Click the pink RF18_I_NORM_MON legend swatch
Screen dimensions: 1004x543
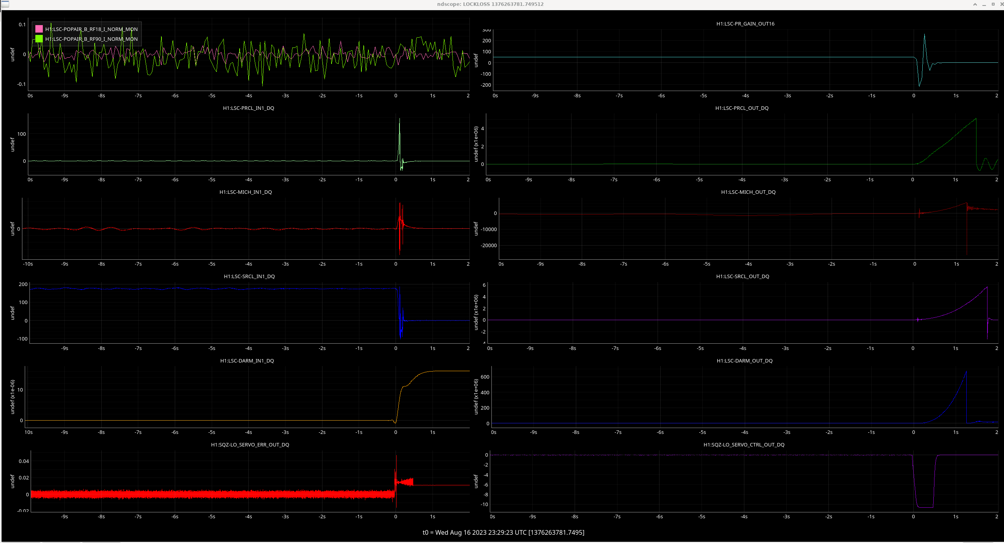[39, 29]
